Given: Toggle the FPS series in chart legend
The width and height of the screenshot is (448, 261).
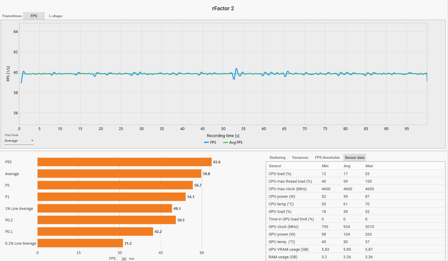Looking at the screenshot, I should tap(210, 142).
